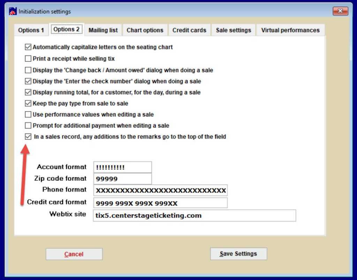Uncheck automatically capitalize letters on seating chart
357x280 pixels.
pyautogui.click(x=28, y=47)
